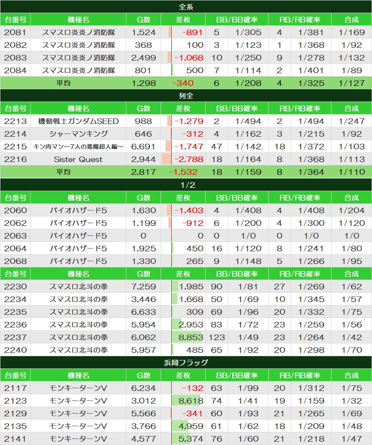Click machine number 2216
The width and height of the screenshot is (372, 445).
pos(15,159)
